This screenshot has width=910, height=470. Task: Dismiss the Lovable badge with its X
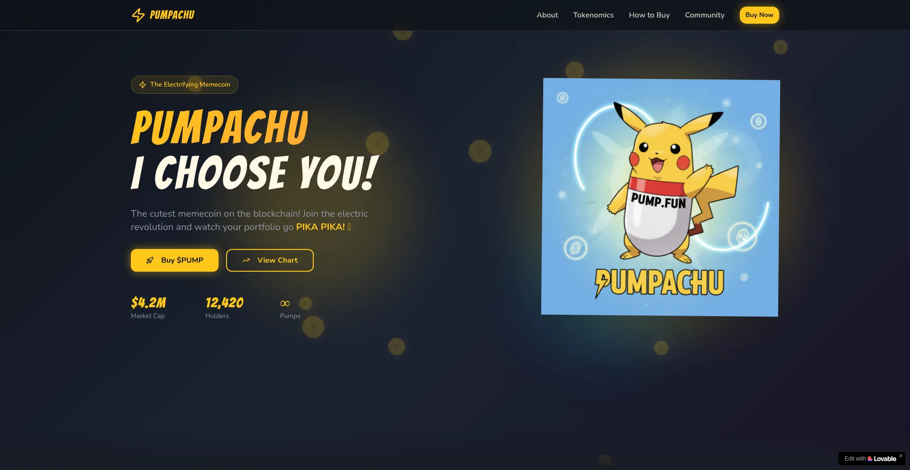[901, 456]
